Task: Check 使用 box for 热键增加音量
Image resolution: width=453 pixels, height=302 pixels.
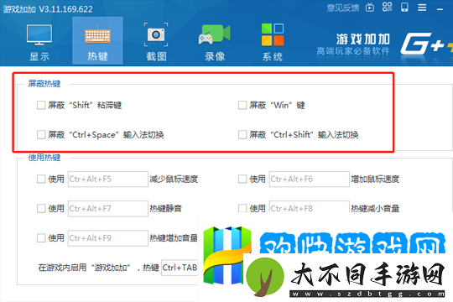Action: pos(41,238)
